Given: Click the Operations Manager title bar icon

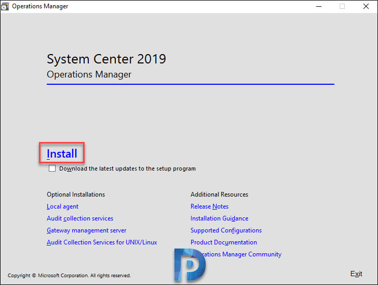Looking at the screenshot, I should pos(5,7).
